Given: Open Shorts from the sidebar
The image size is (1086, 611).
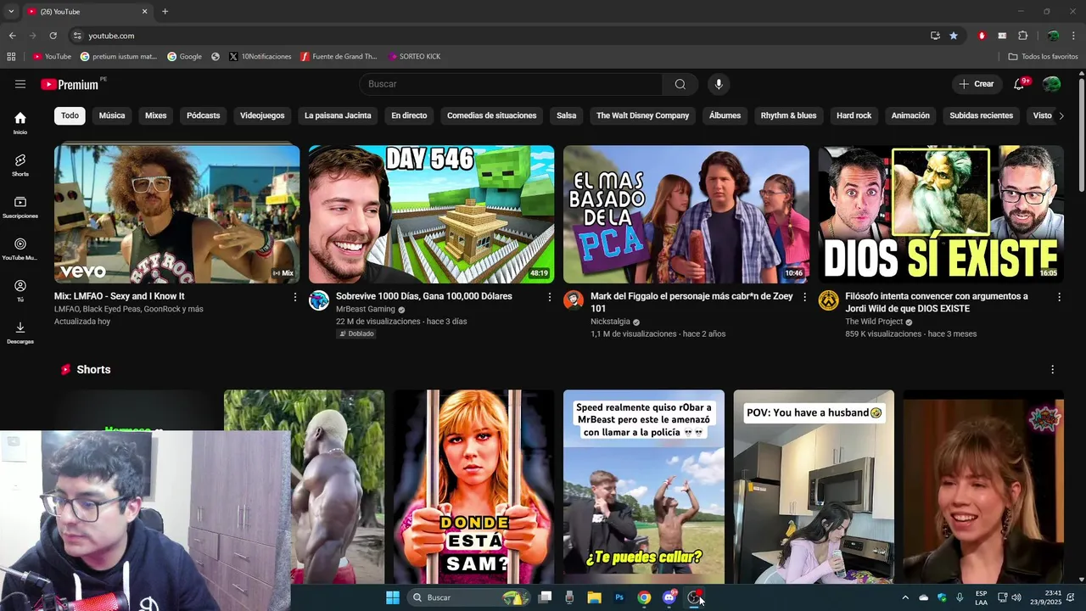Looking at the screenshot, I should coord(20,165).
